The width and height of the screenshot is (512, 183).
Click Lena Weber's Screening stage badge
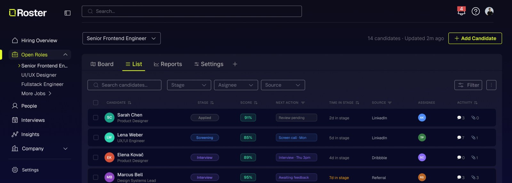tap(205, 138)
